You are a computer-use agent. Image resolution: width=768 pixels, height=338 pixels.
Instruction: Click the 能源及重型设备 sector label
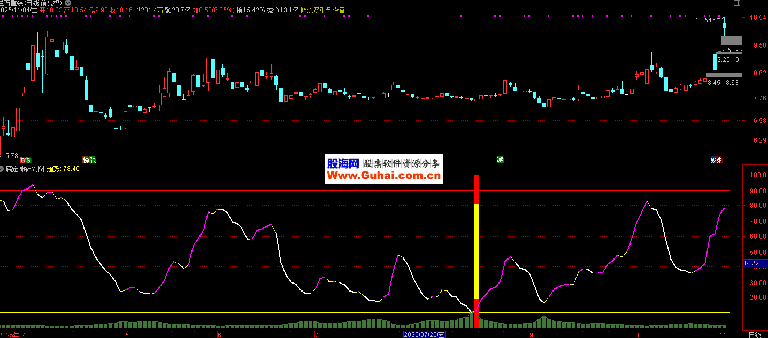tap(323, 10)
